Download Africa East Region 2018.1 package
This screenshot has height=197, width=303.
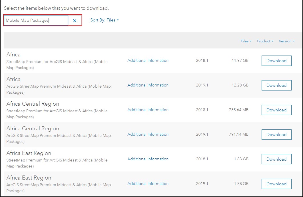point(276,159)
